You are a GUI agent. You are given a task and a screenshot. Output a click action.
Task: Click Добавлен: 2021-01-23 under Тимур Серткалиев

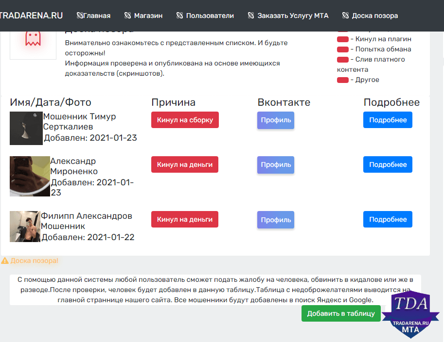point(90,138)
